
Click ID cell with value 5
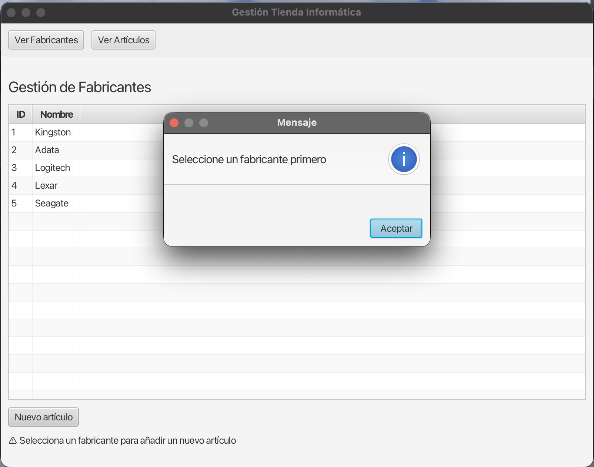[21, 204]
